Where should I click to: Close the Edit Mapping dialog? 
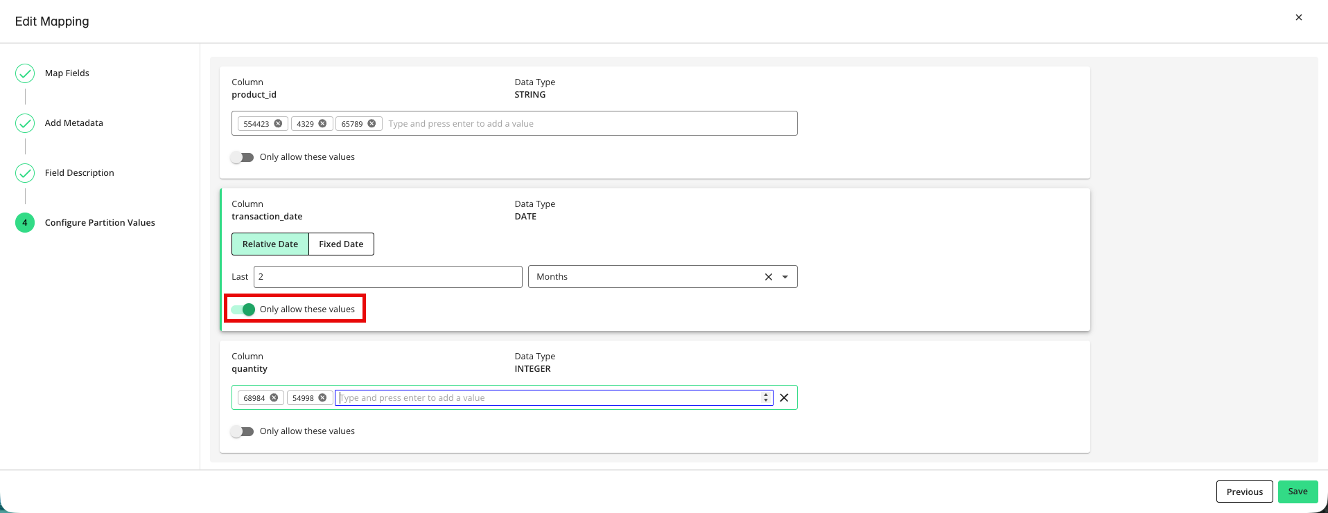tap(1299, 18)
